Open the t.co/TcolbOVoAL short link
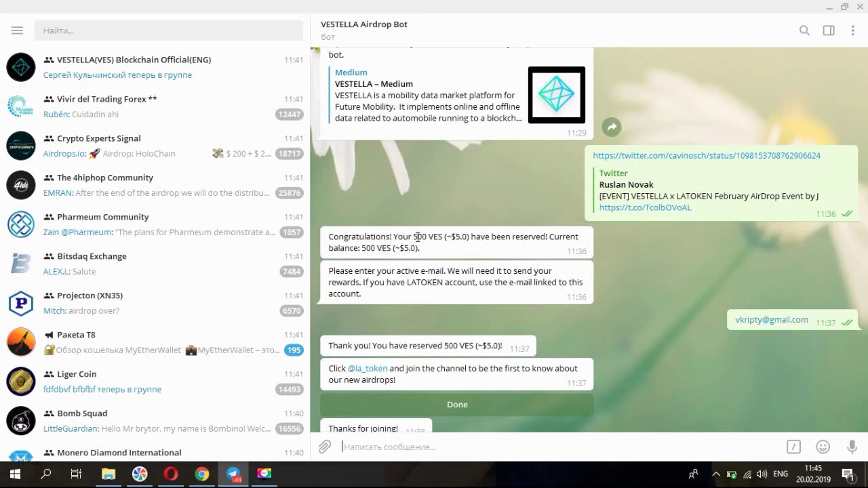 point(645,207)
